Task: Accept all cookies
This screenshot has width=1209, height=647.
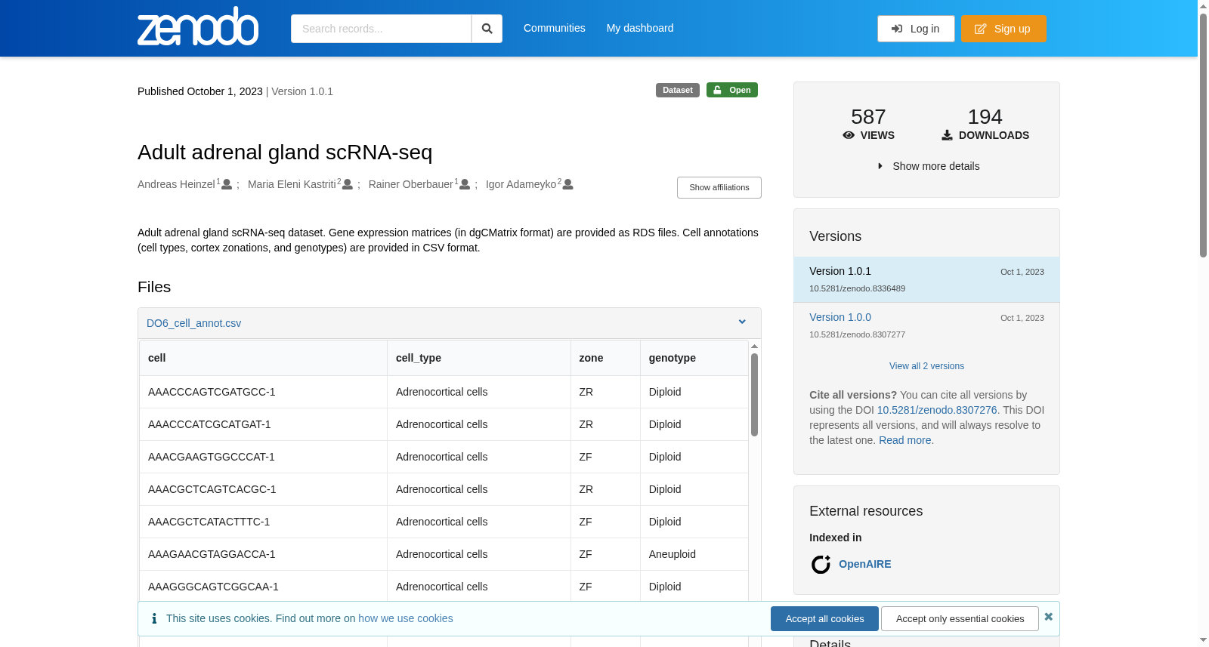Action: click(824, 618)
